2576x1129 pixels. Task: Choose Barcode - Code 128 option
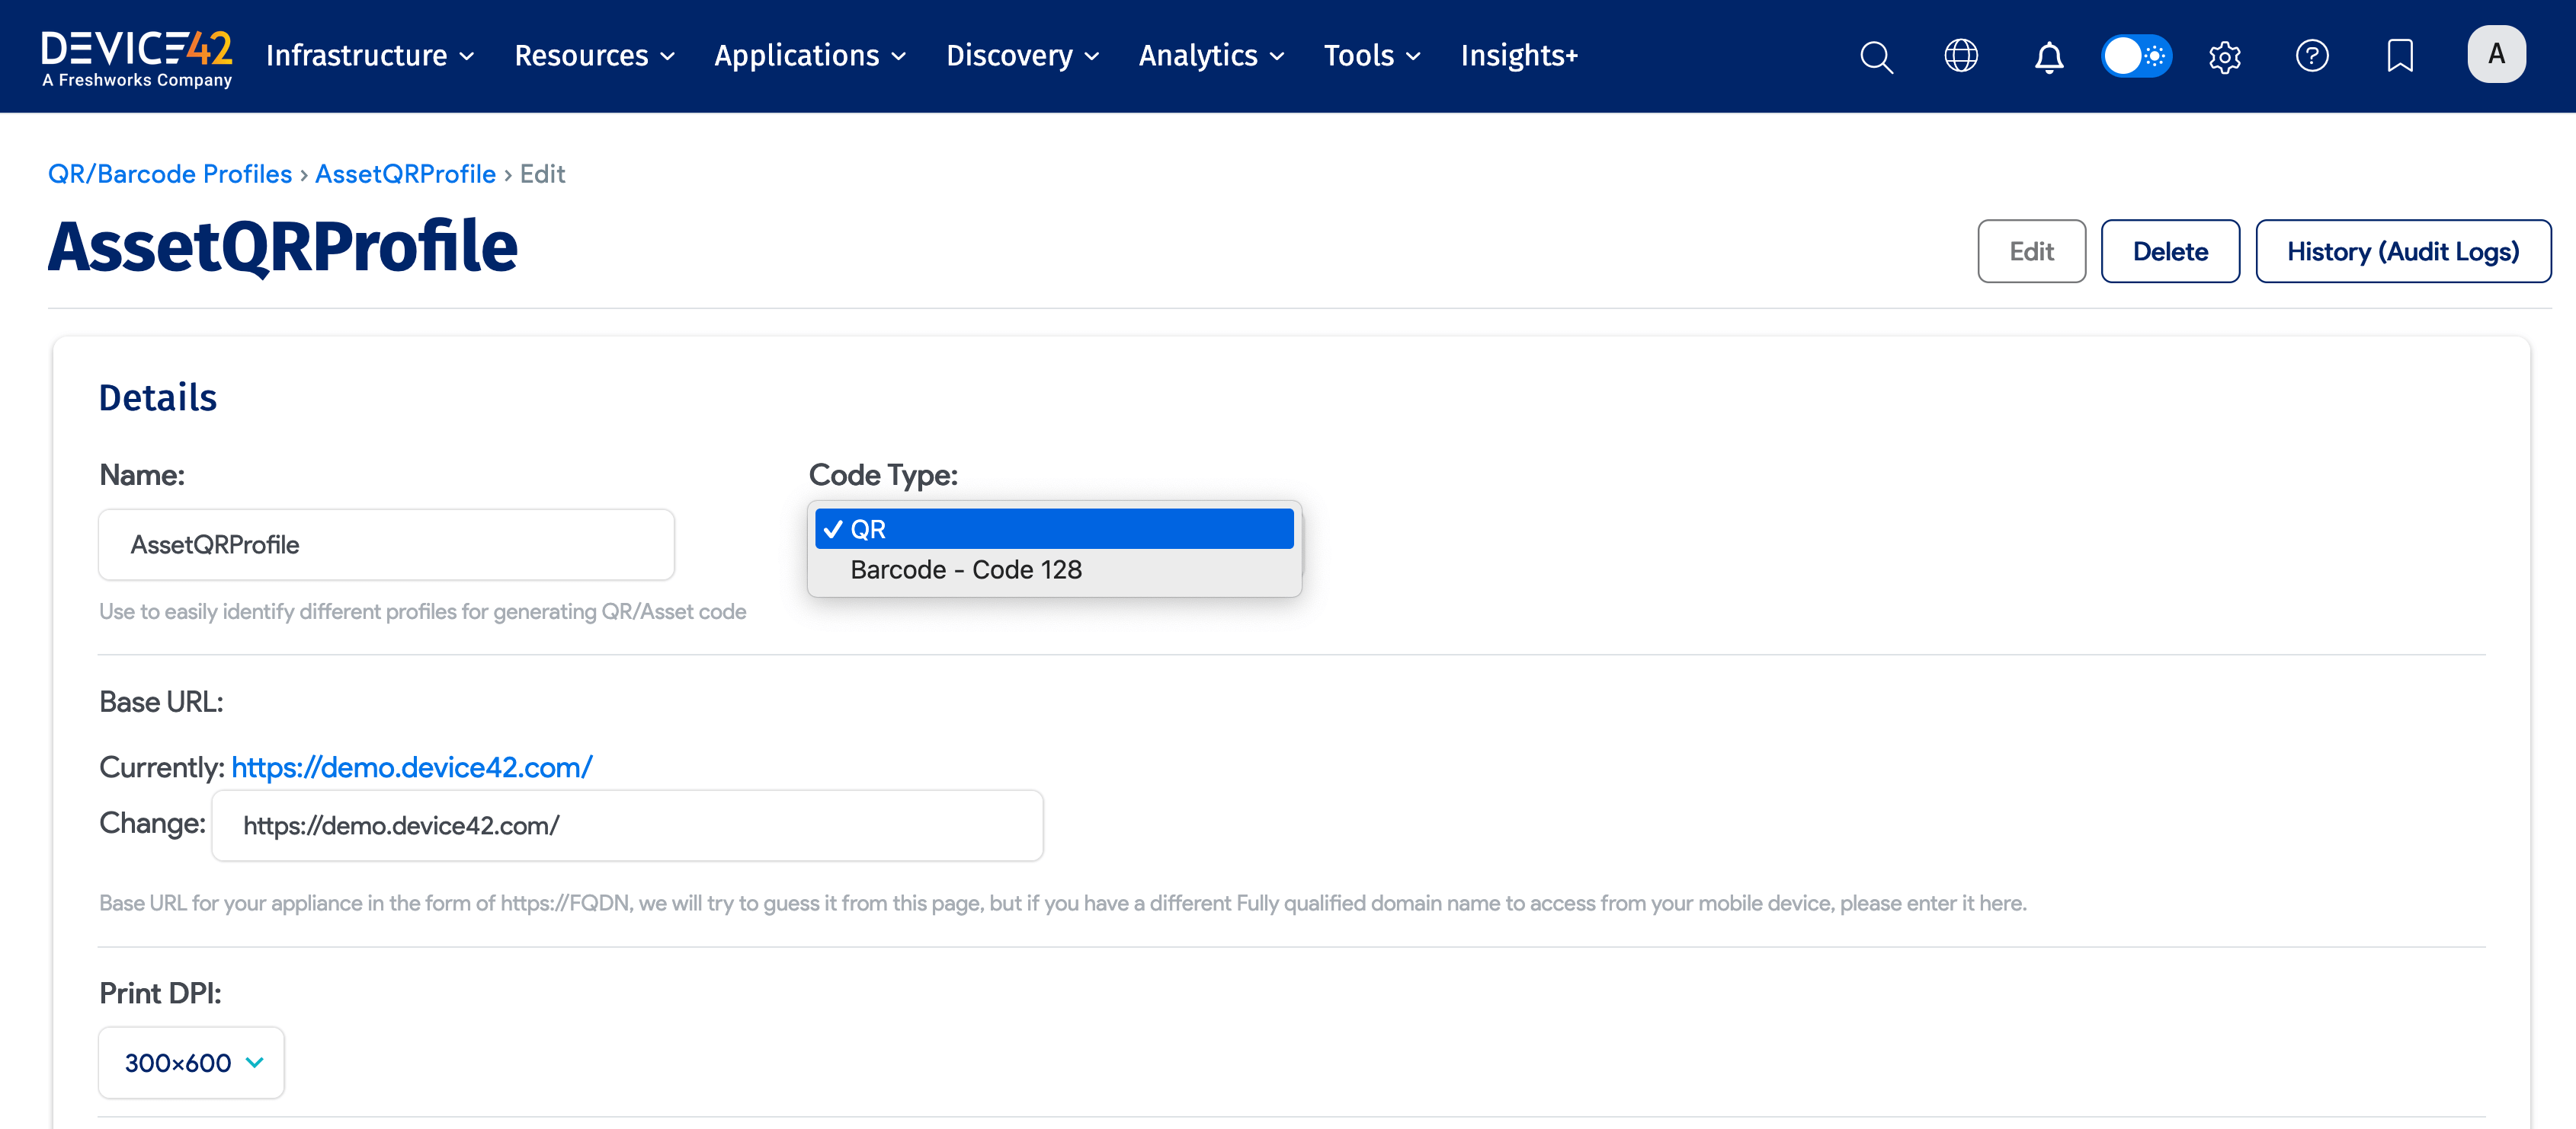coord(966,569)
